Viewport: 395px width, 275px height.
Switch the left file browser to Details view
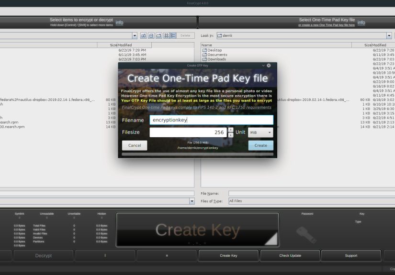click(x=173, y=36)
